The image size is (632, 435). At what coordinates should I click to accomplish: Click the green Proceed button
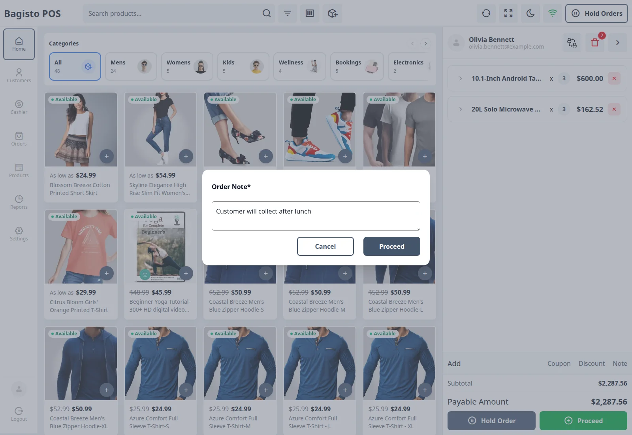[x=583, y=421]
